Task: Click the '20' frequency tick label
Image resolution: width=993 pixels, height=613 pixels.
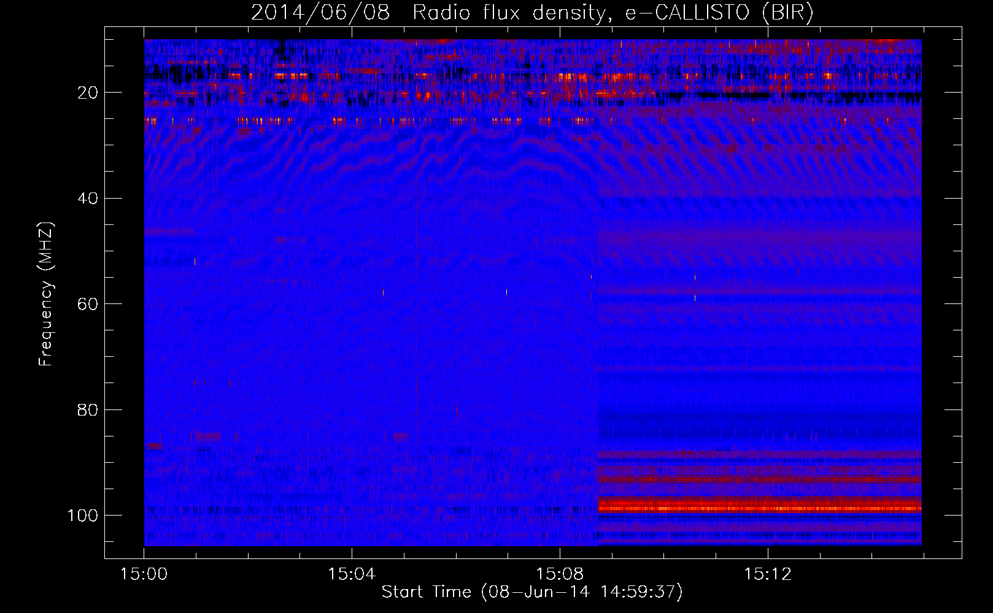Action: click(x=88, y=93)
